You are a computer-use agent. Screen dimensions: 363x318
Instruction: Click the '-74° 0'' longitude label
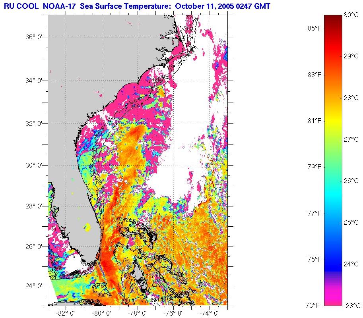click(x=209, y=314)
